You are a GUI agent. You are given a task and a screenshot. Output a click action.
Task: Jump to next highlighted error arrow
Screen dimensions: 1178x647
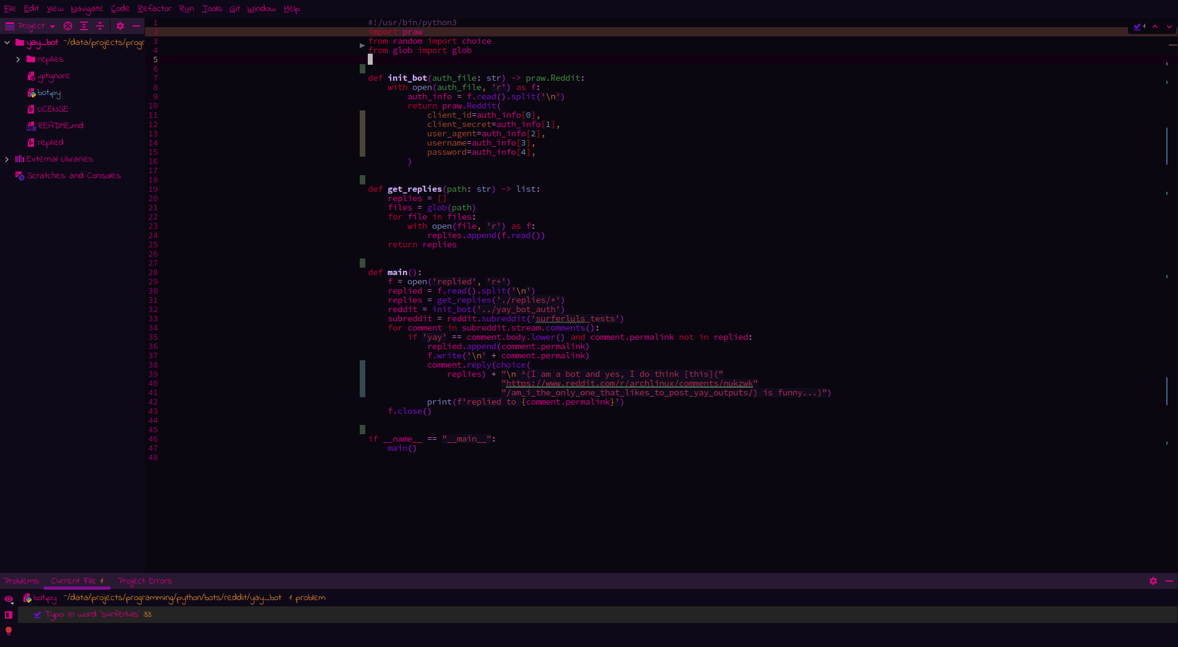(x=1169, y=27)
